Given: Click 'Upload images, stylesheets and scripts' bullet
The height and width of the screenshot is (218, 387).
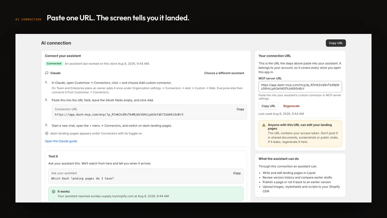Looking at the screenshot, I should click(x=301, y=189).
